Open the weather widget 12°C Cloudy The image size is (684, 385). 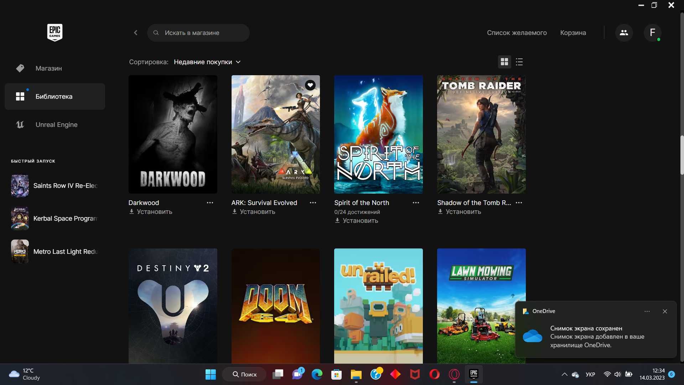[25, 374]
